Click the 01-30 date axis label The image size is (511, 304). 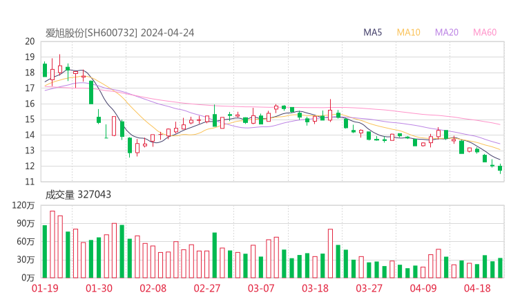(x=99, y=288)
